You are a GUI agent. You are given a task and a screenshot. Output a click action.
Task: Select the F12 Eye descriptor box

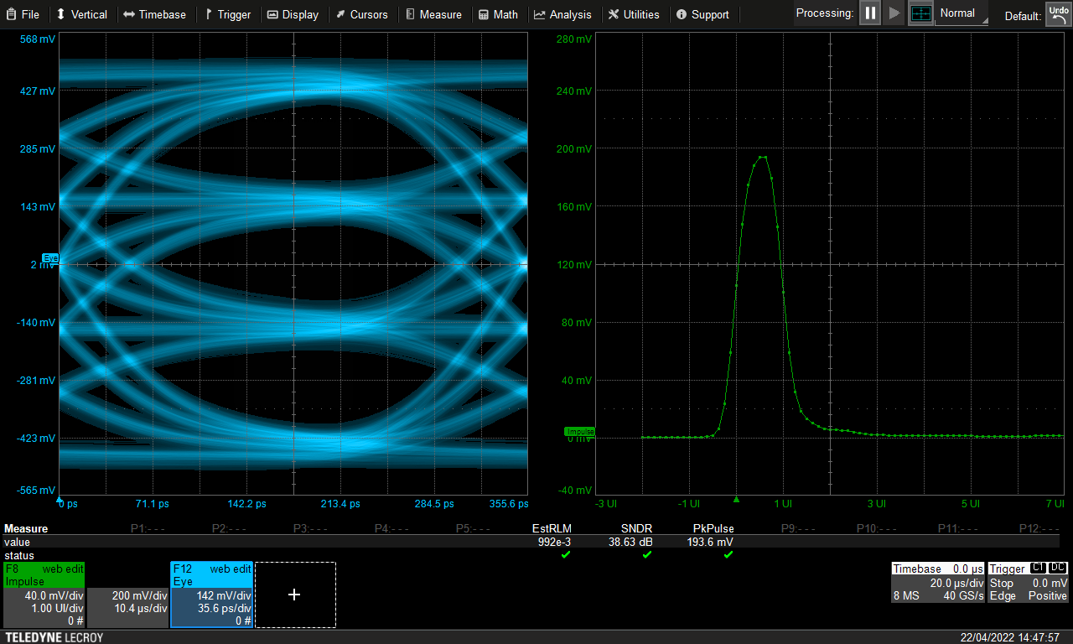(x=211, y=595)
